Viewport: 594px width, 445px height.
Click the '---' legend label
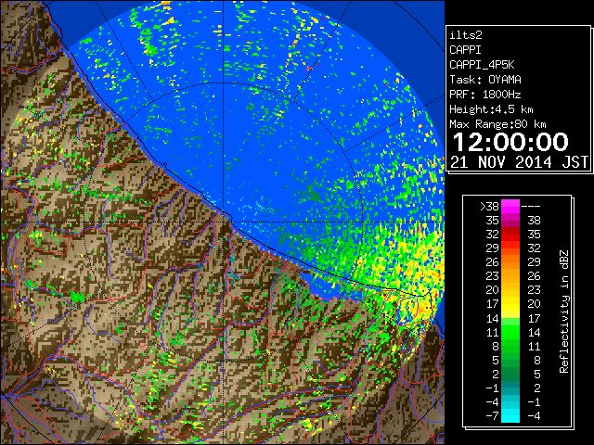tap(531, 206)
